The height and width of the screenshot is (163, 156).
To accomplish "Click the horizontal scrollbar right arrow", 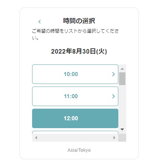I will click(114, 138).
